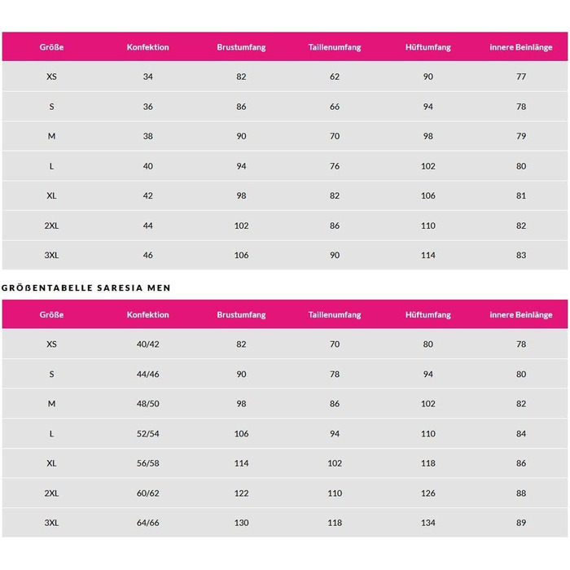570x570 pixels.
Task: Click the Brustumfang header in the men's table
Action: [x=241, y=314]
